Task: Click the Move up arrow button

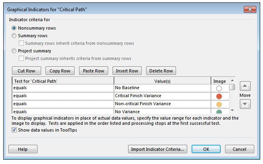Action: coord(245,86)
